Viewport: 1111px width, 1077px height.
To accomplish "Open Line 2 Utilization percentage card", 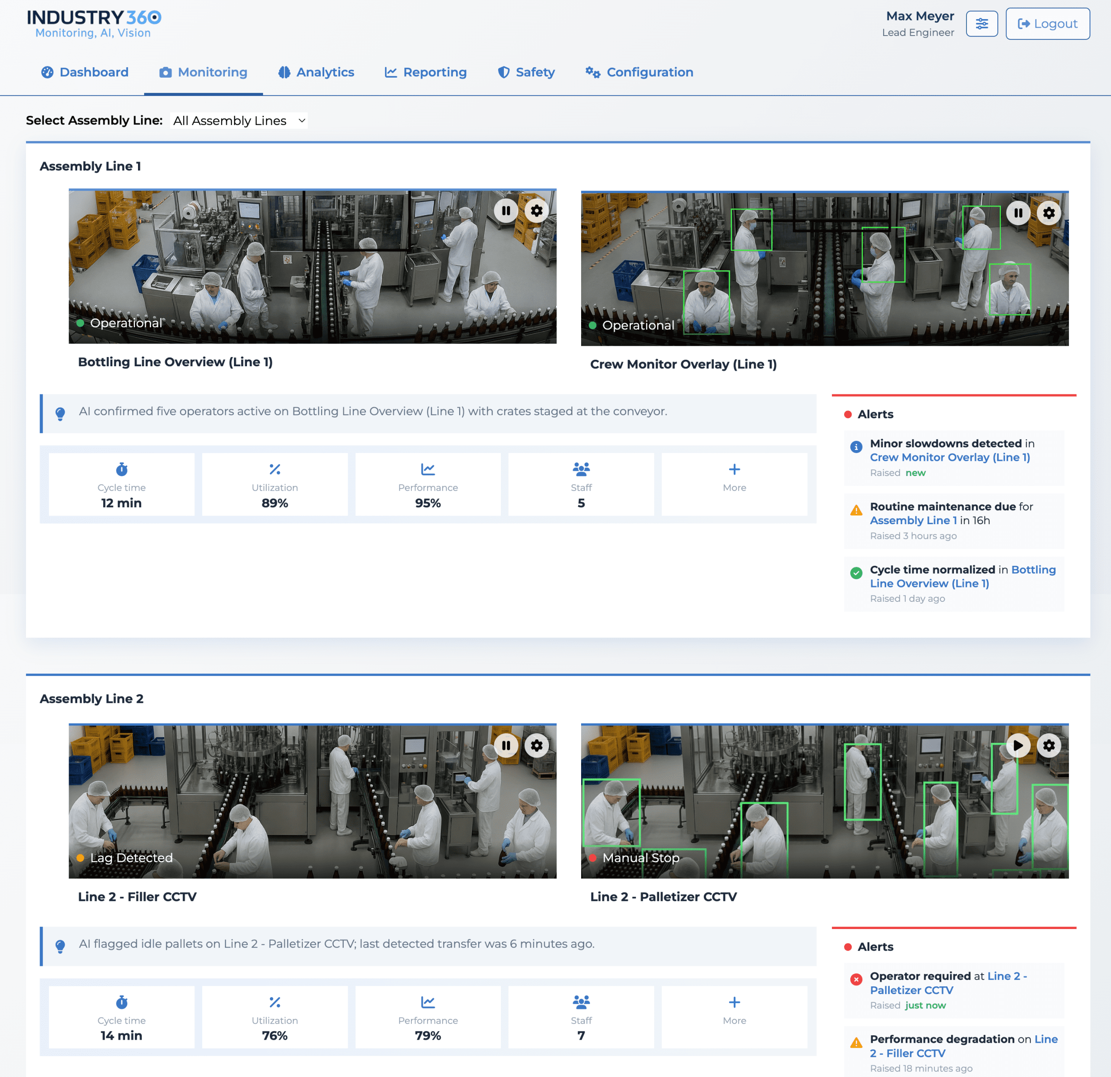I will pos(274,1018).
